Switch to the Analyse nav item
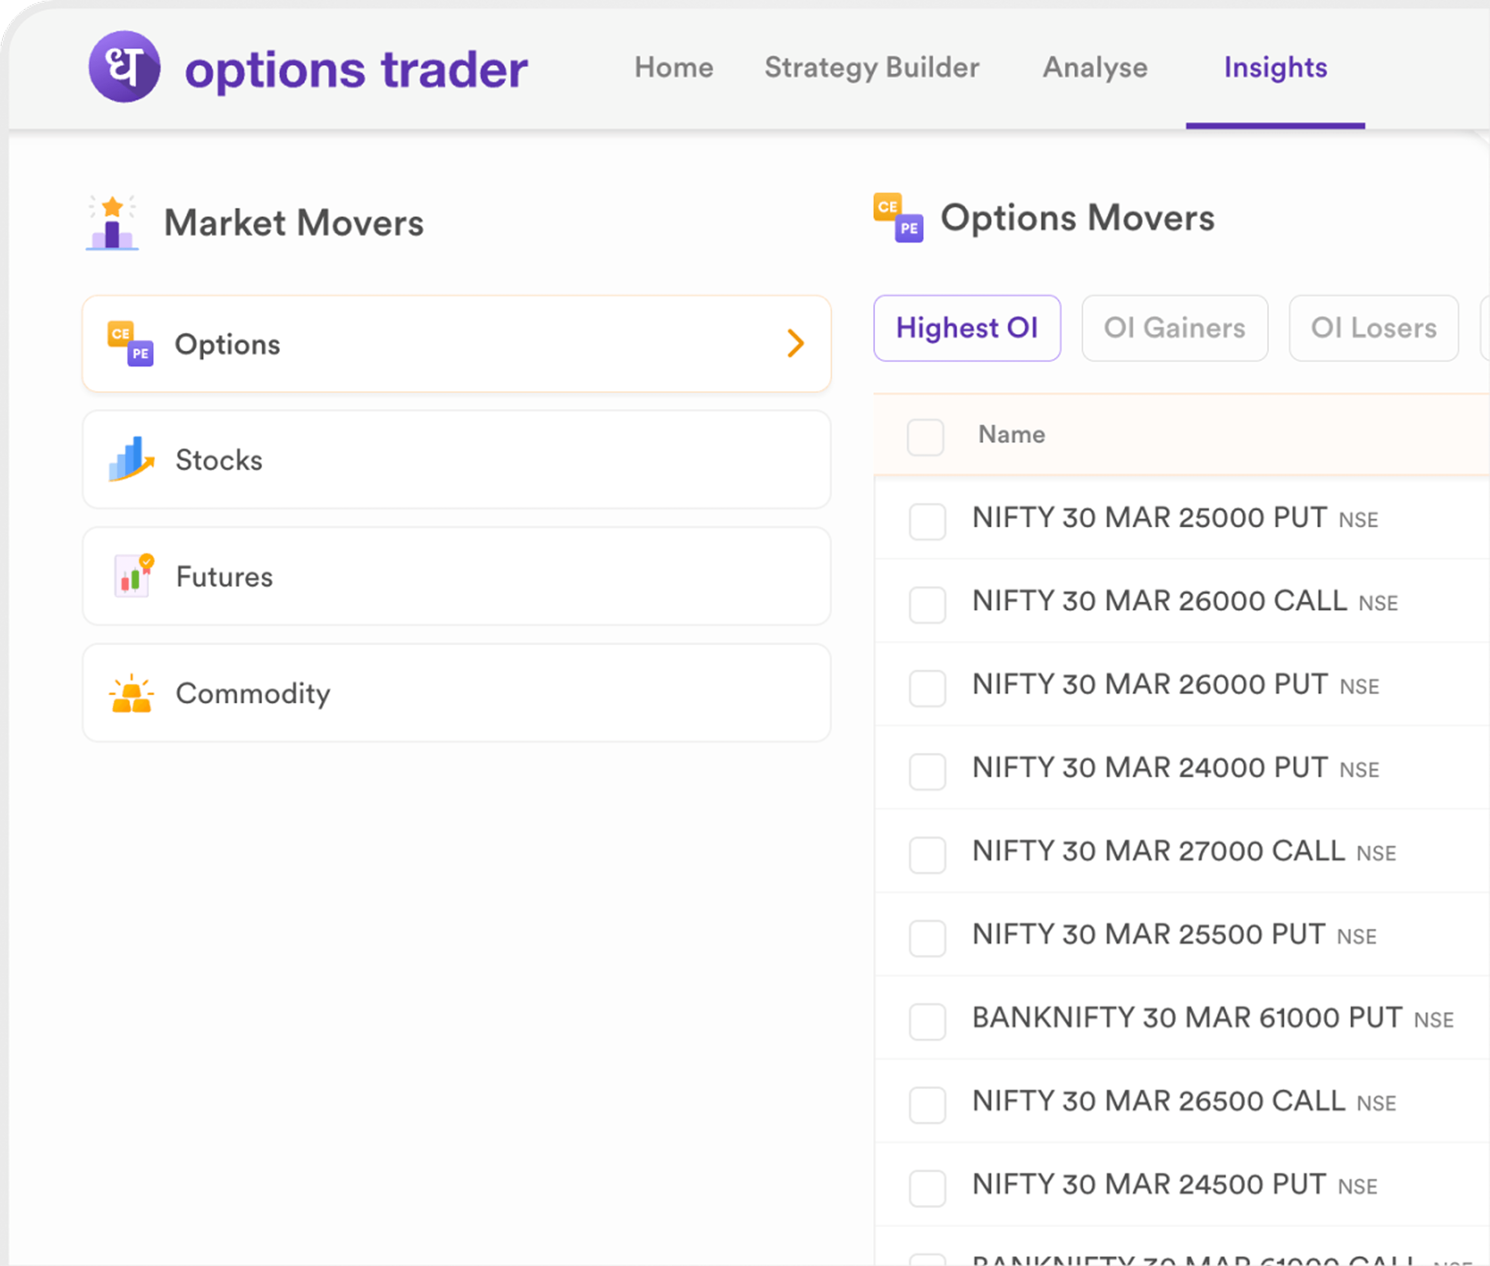 tap(1094, 67)
